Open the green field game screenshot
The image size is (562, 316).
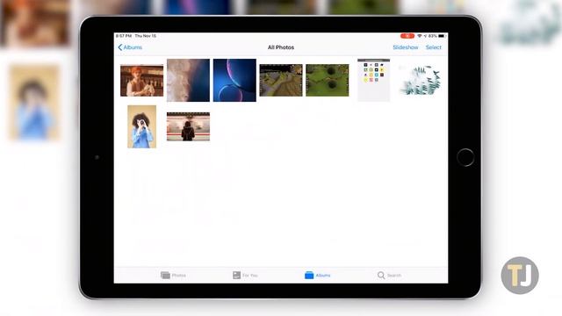[328, 80]
